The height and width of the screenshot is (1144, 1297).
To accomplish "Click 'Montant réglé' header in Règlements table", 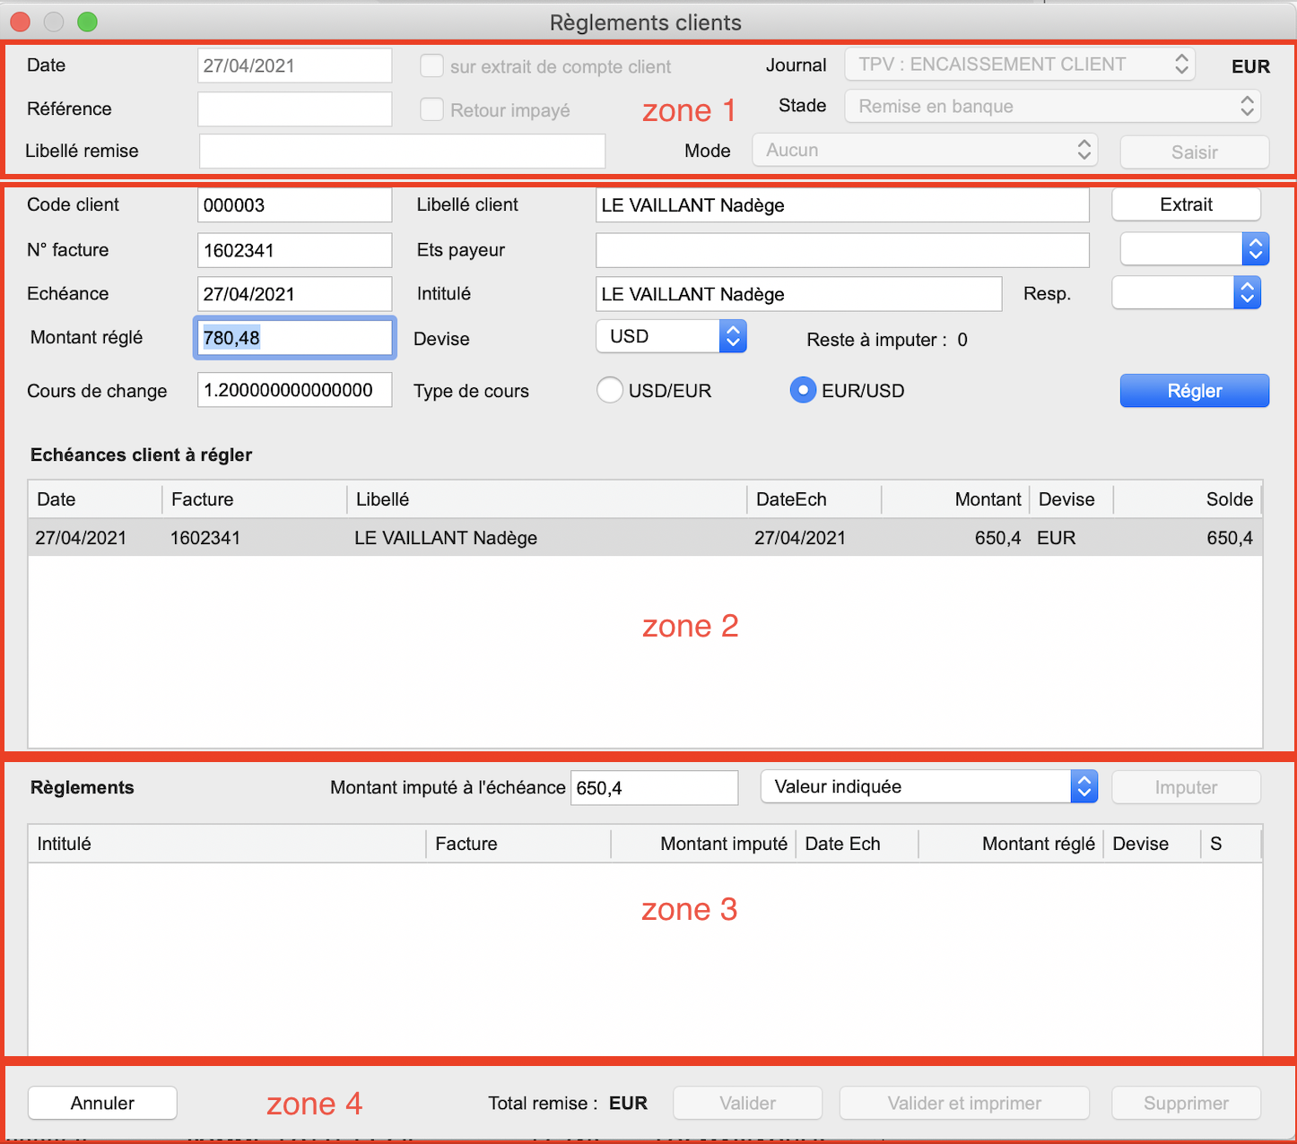I will pyautogui.click(x=1011, y=844).
